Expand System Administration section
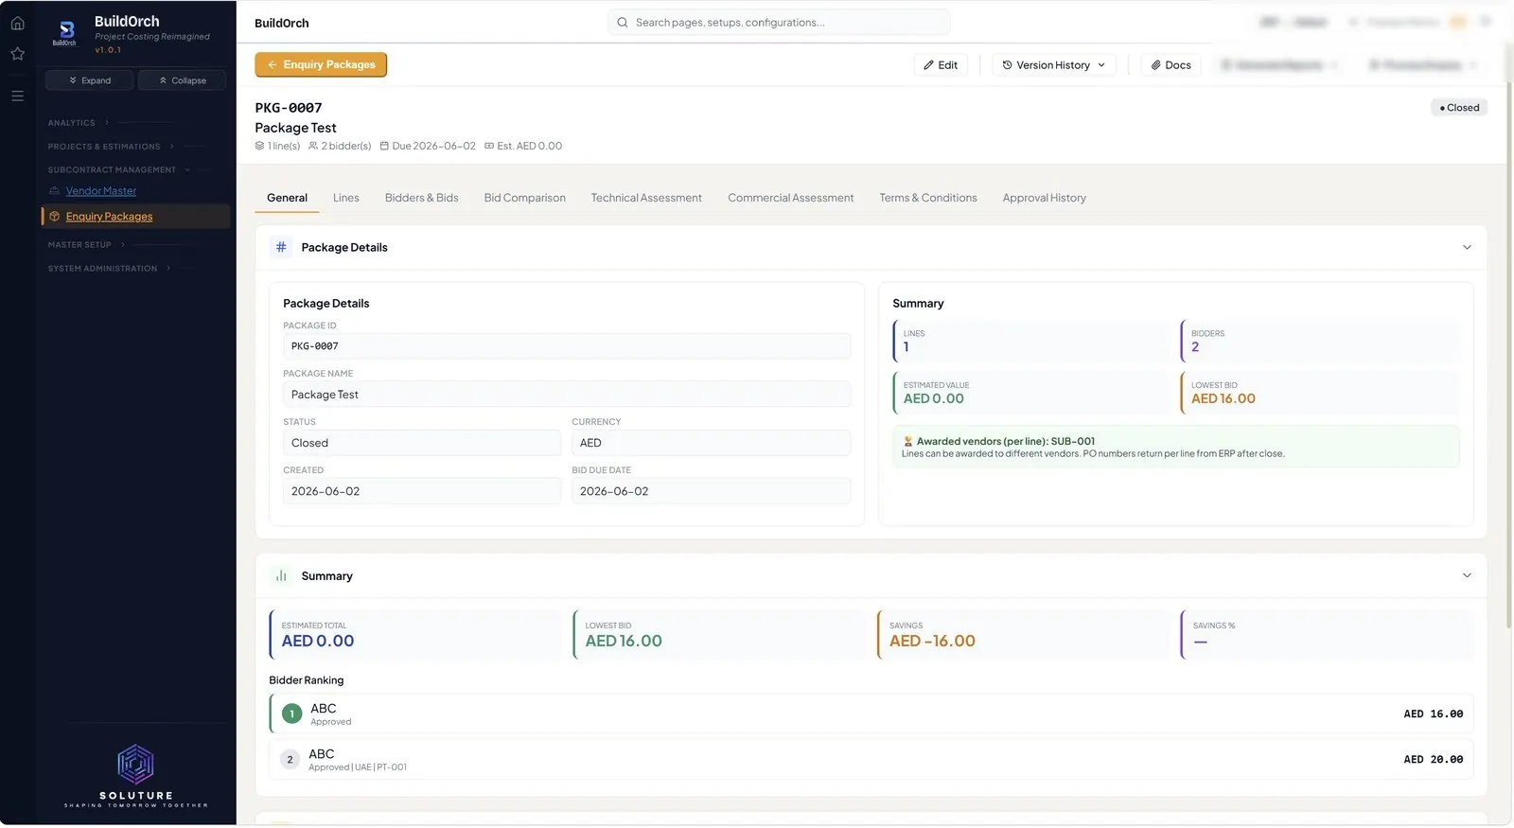1514x828 pixels. (x=109, y=269)
